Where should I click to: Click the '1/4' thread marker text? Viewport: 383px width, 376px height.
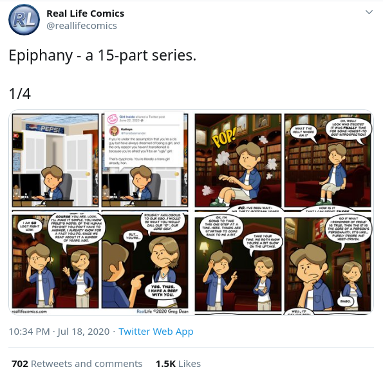pyautogui.click(x=20, y=94)
